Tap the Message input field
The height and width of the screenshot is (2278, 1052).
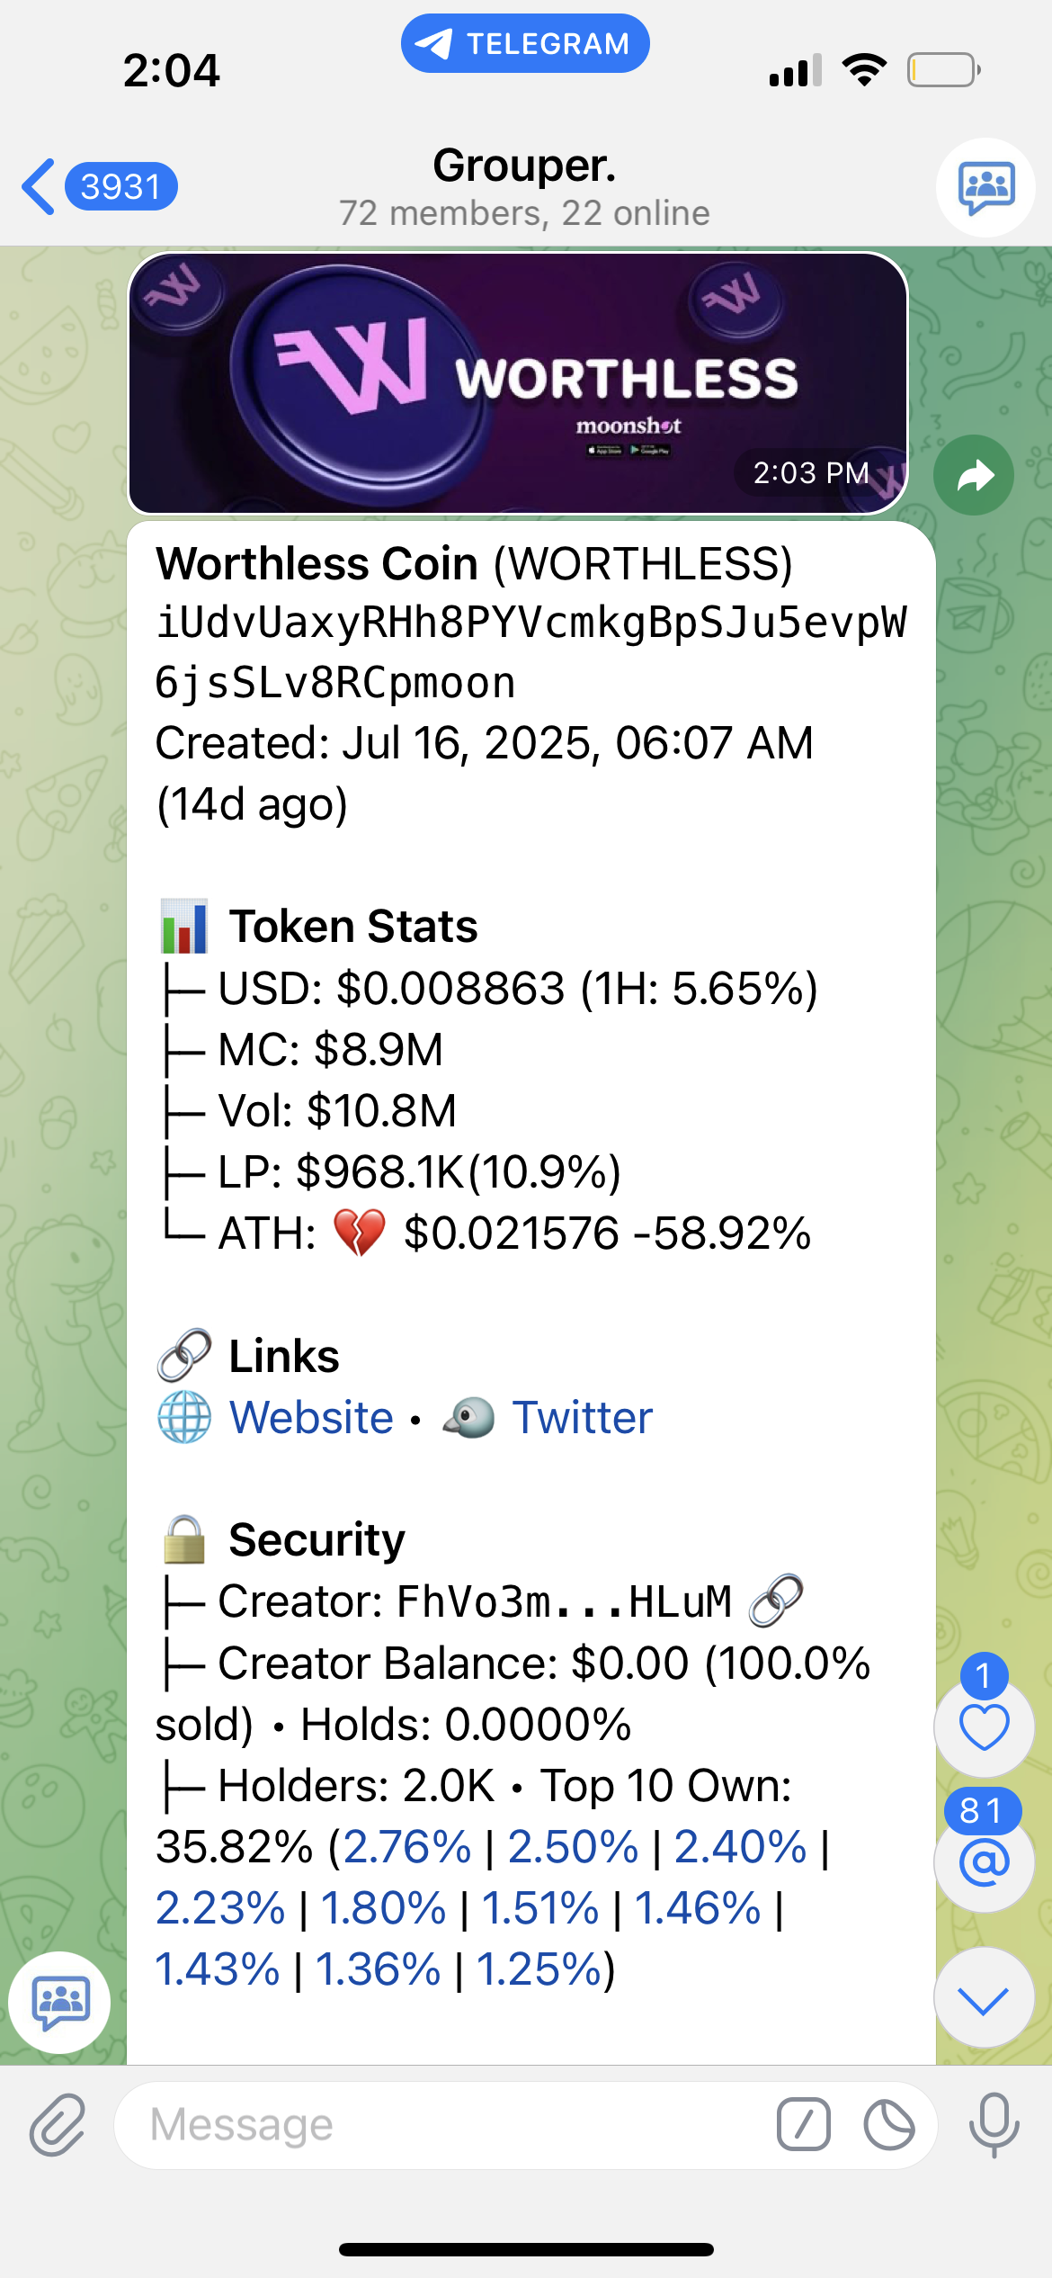click(x=450, y=2125)
